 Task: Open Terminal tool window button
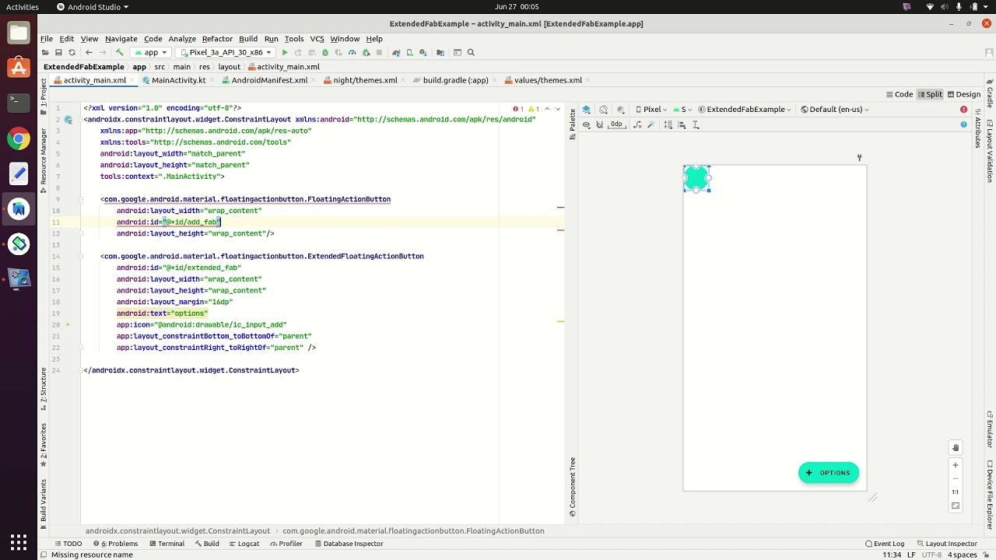click(167, 544)
